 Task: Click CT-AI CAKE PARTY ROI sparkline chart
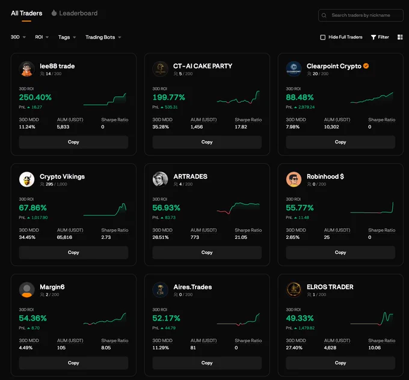click(x=238, y=97)
